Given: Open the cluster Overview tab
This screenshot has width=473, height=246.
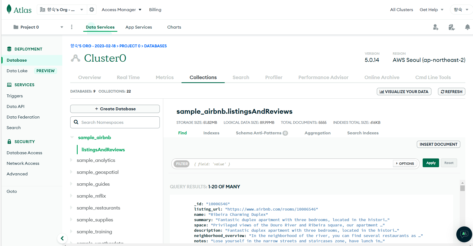Looking at the screenshot, I should click(x=90, y=77).
